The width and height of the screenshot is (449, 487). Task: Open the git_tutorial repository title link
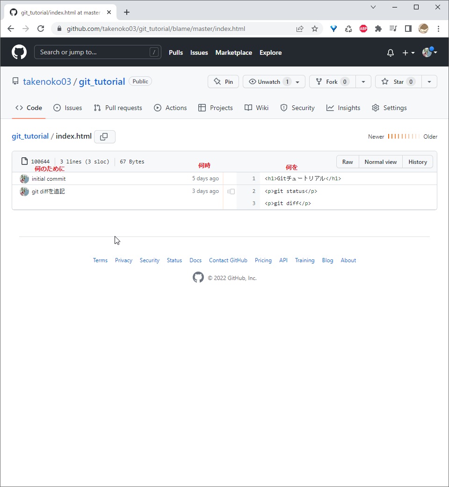coord(102,81)
